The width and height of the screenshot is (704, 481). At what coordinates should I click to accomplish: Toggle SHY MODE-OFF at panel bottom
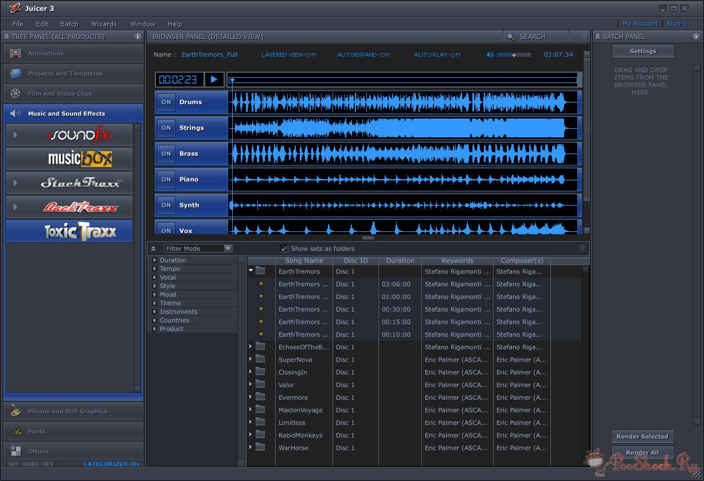[x=31, y=464]
